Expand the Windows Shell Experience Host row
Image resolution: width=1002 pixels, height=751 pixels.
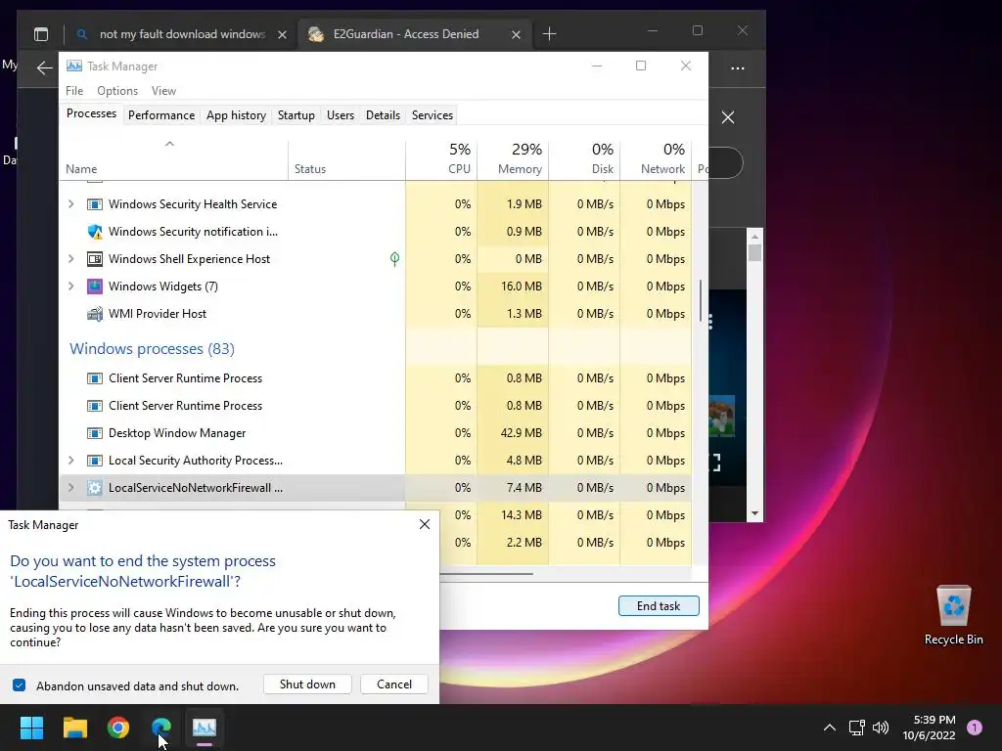[x=70, y=258]
